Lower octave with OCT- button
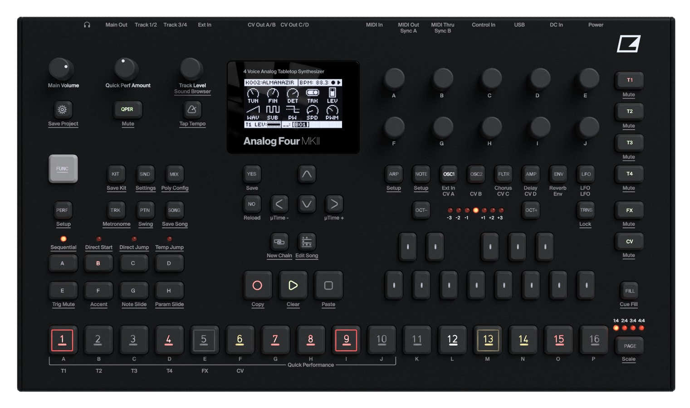This screenshot has width=690, height=408. click(x=421, y=210)
